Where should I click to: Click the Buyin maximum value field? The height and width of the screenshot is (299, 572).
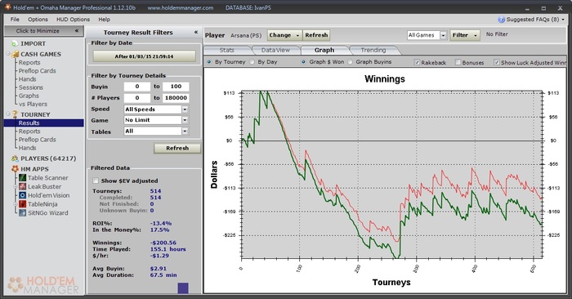[176, 87]
